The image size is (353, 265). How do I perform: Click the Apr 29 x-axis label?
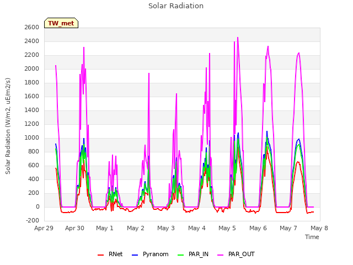point(44,228)
